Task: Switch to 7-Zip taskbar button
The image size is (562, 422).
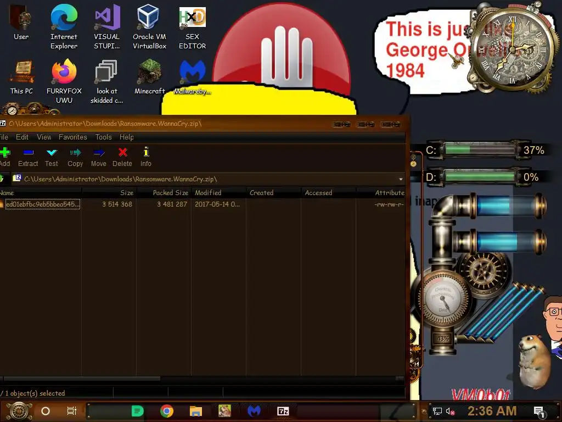Action: coord(283,411)
